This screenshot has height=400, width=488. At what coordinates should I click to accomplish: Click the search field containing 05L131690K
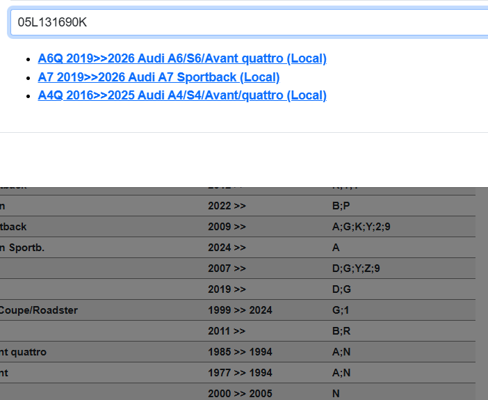point(250,22)
